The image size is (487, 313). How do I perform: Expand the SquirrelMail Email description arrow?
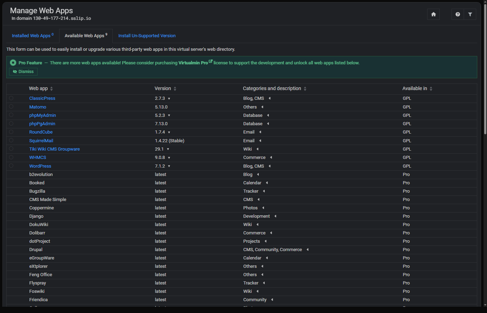[x=260, y=141]
